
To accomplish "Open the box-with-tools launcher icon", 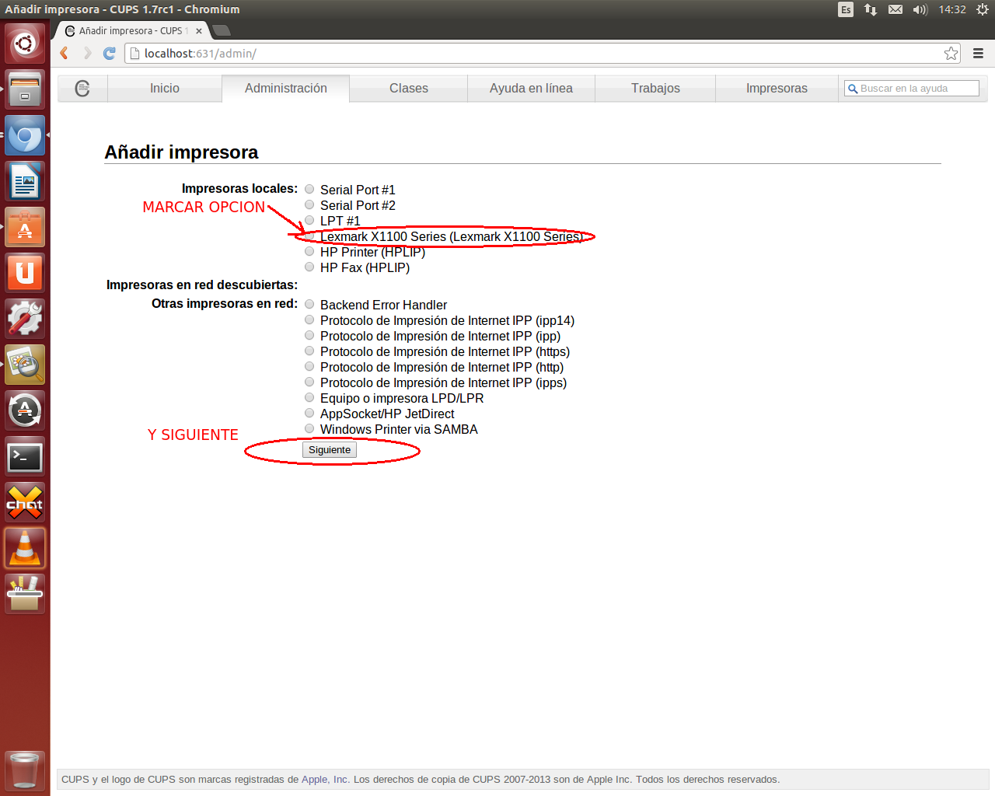I will click(25, 594).
